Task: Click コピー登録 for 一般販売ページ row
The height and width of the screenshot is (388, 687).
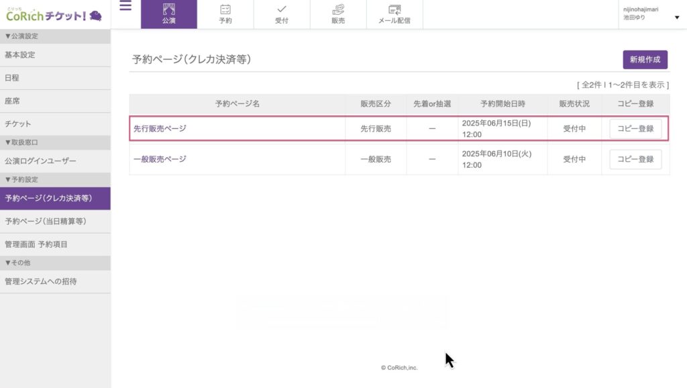Action: [635, 160]
